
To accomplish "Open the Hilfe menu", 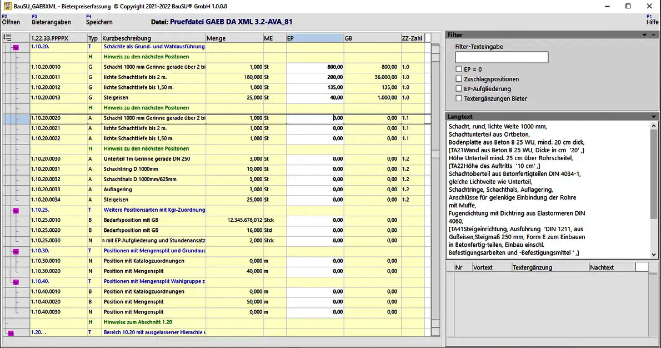I will pyautogui.click(x=653, y=20).
